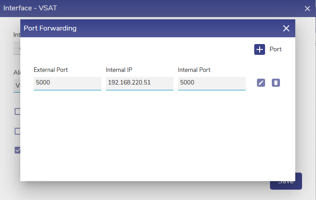Viewport: 316px width, 200px height.
Task: Click the Internal Port label
Action: click(194, 70)
